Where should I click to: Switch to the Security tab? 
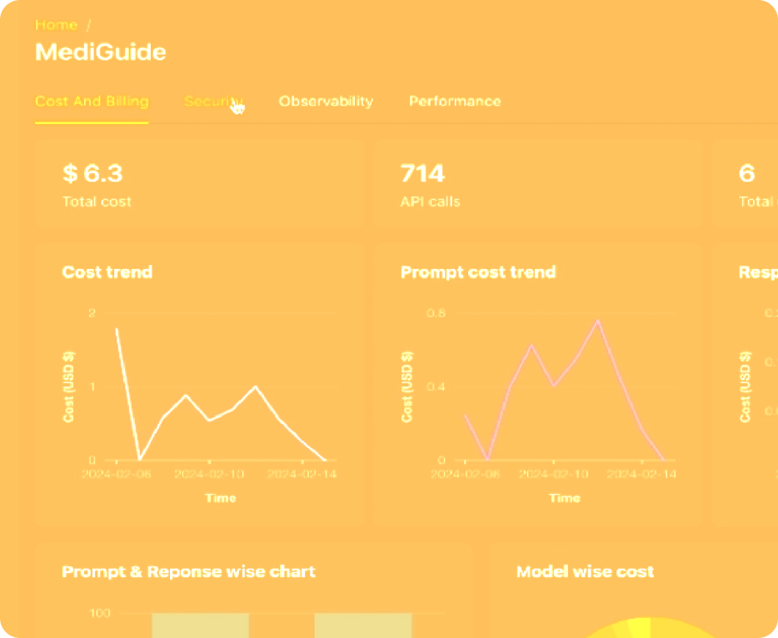(213, 102)
